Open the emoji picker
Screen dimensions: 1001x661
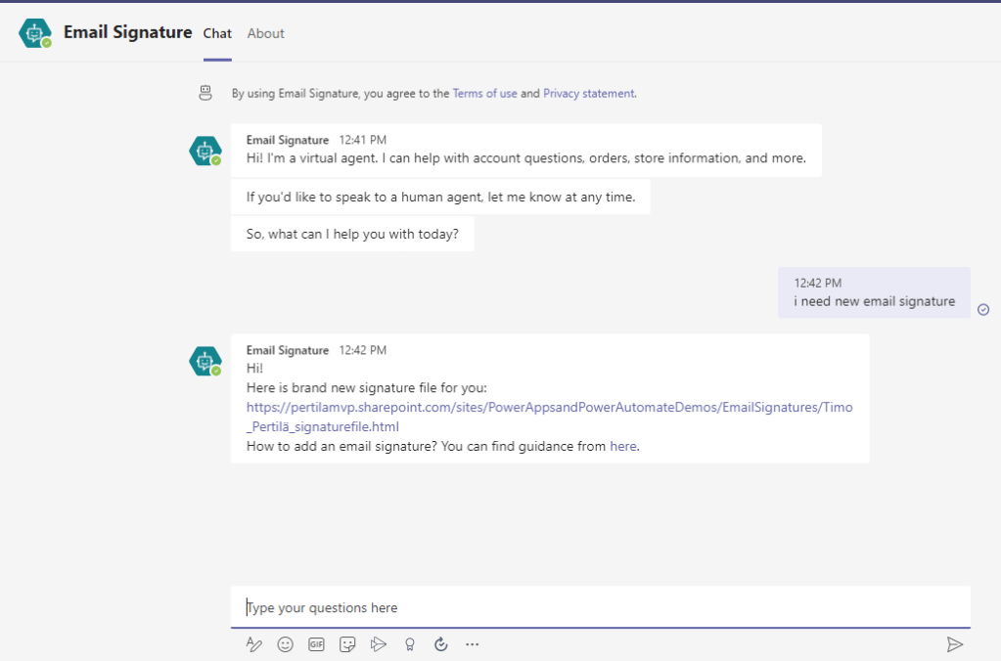pos(285,644)
